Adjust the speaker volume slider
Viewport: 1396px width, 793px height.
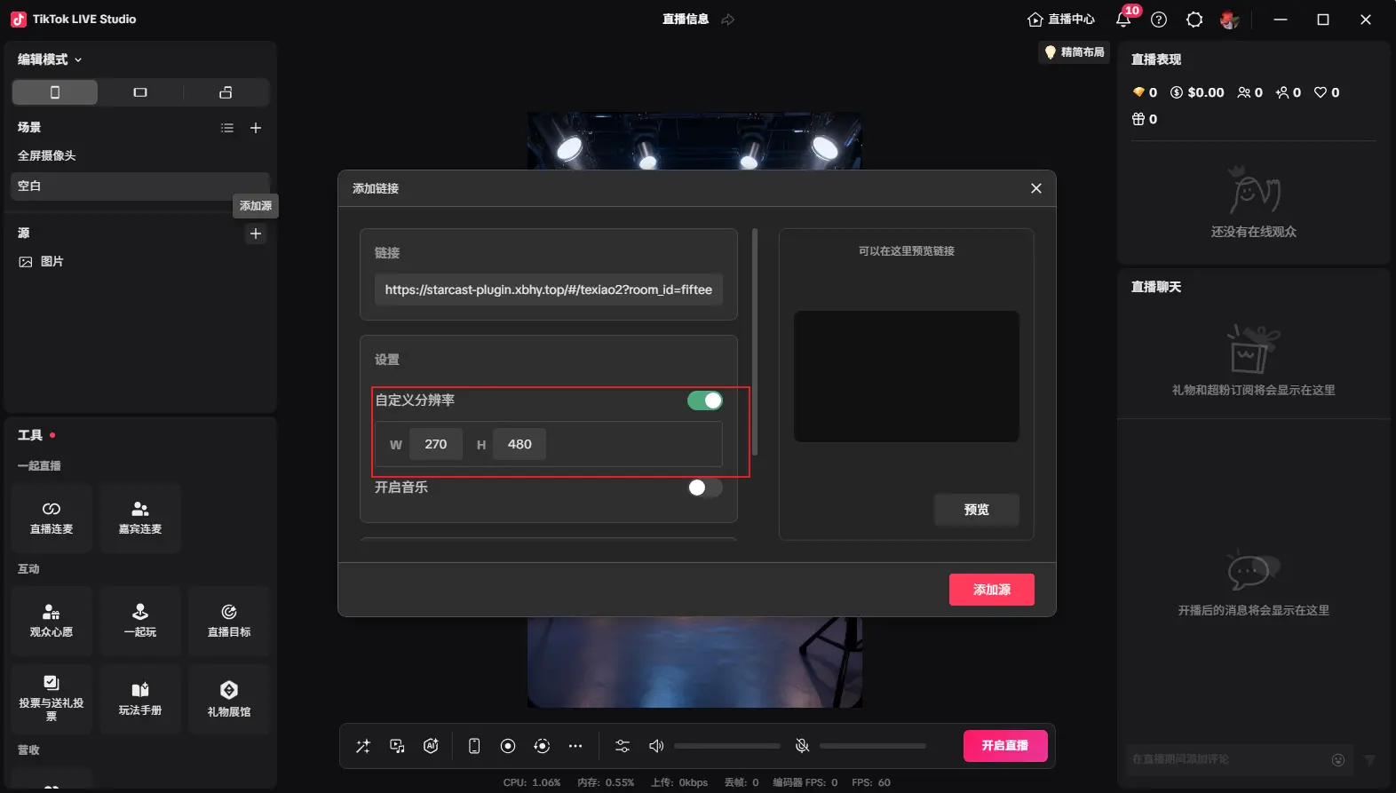pos(726,746)
